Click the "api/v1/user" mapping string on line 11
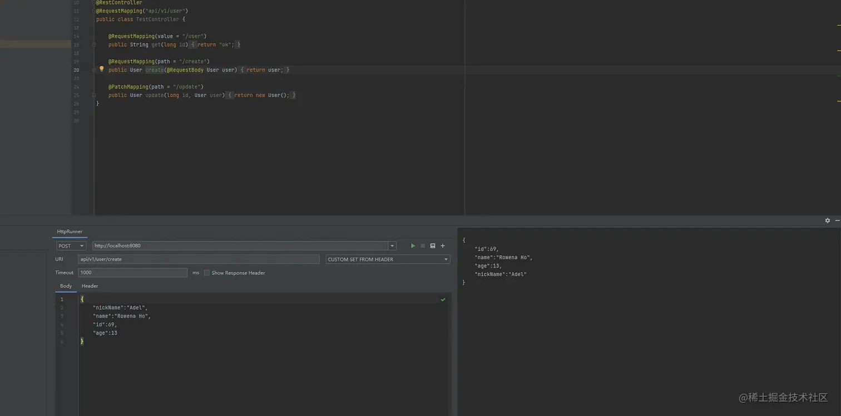The image size is (841, 416). [166, 11]
